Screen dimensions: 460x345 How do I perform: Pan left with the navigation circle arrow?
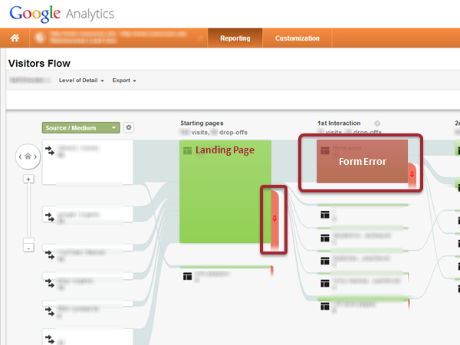pos(20,156)
